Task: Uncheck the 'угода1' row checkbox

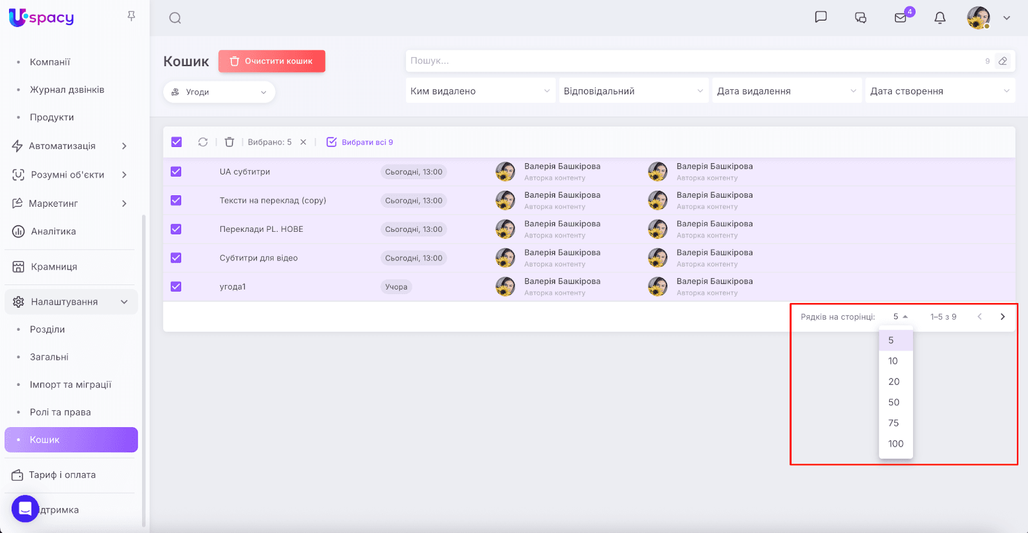Action: coord(176,286)
